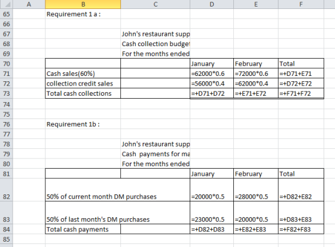Select column E header
335x247 pixels.
pyautogui.click(x=256, y=4)
